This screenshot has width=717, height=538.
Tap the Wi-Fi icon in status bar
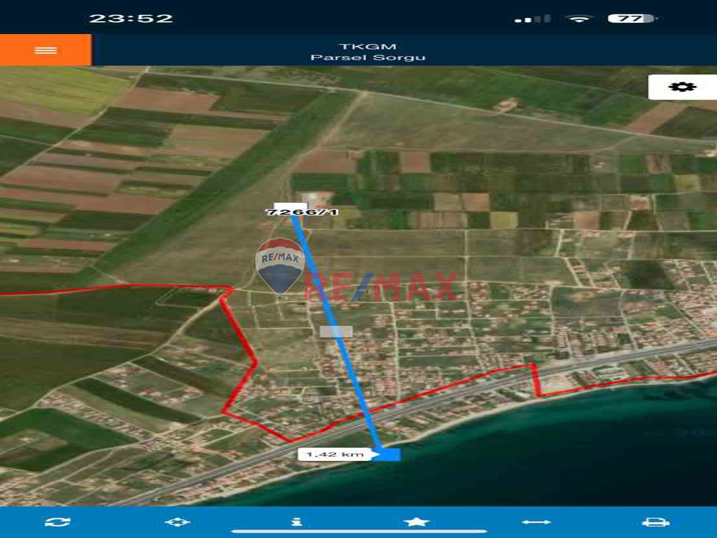tap(578, 19)
